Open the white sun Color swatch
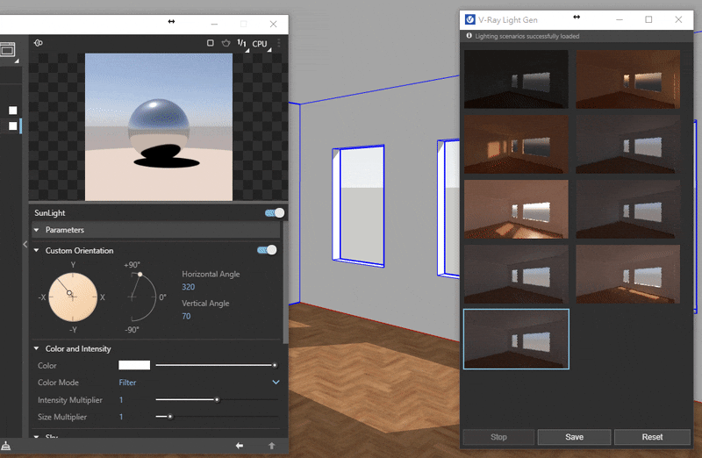Viewport: 702px width, 458px height. 134,365
